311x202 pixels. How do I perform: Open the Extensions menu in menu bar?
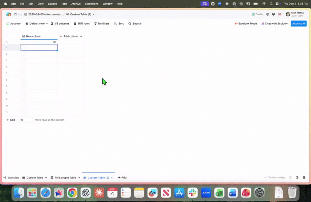click(x=91, y=4)
